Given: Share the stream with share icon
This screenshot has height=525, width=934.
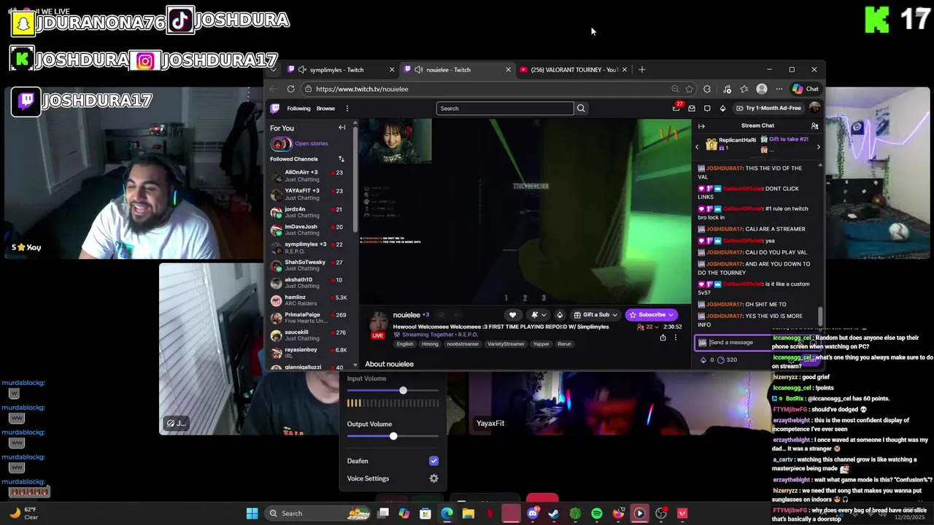Looking at the screenshot, I should (663, 338).
